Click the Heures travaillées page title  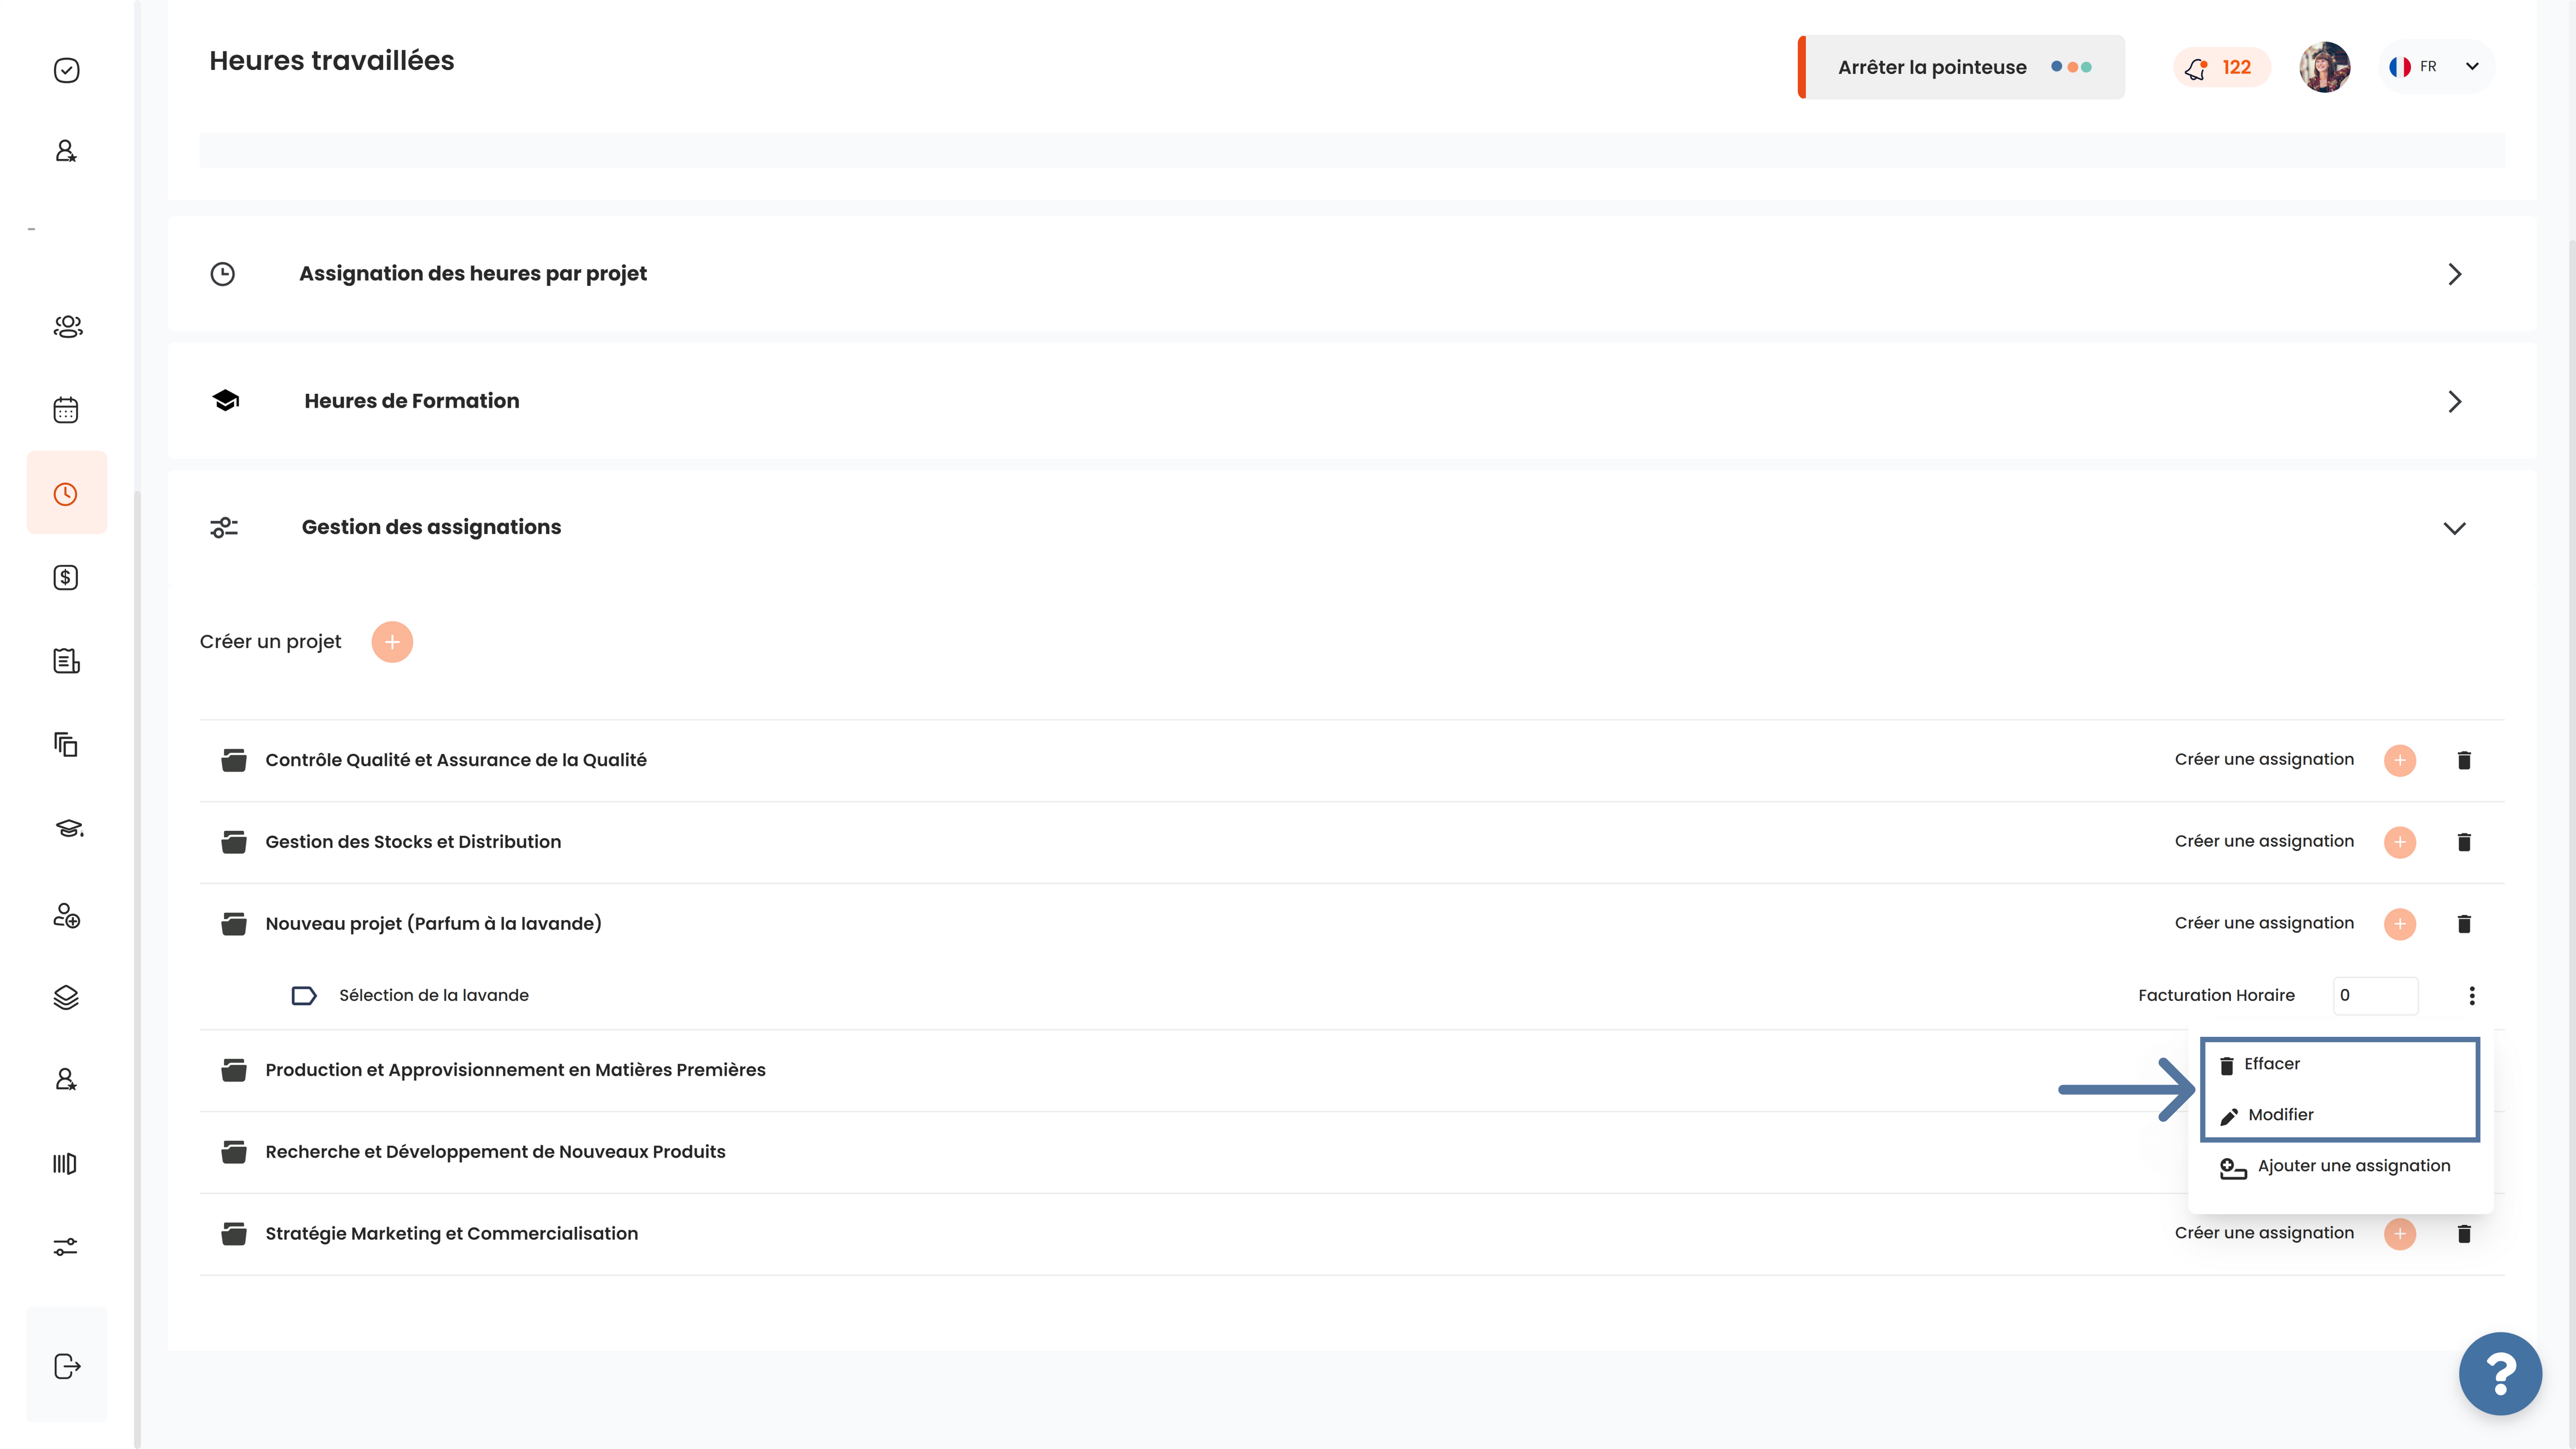(x=331, y=61)
